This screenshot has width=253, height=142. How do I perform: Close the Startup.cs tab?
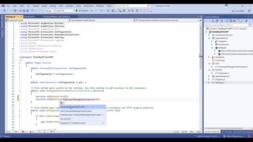click(21, 17)
